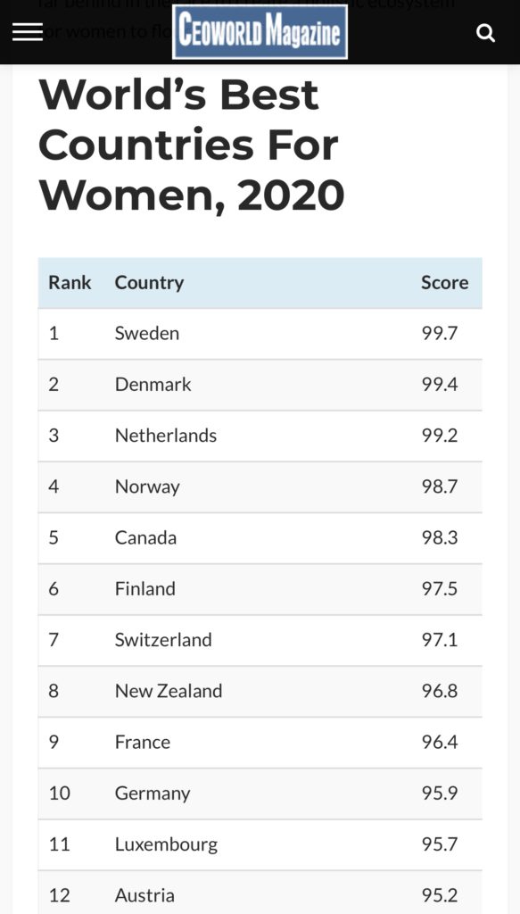Image resolution: width=520 pixels, height=914 pixels.
Task: Click Norway in the table
Action: (147, 486)
